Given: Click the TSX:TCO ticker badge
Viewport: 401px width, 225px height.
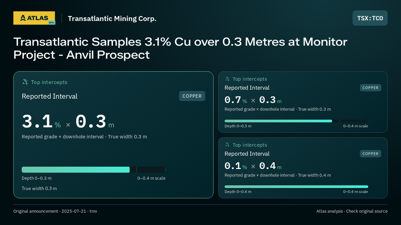Looking at the screenshot, I should [370, 18].
